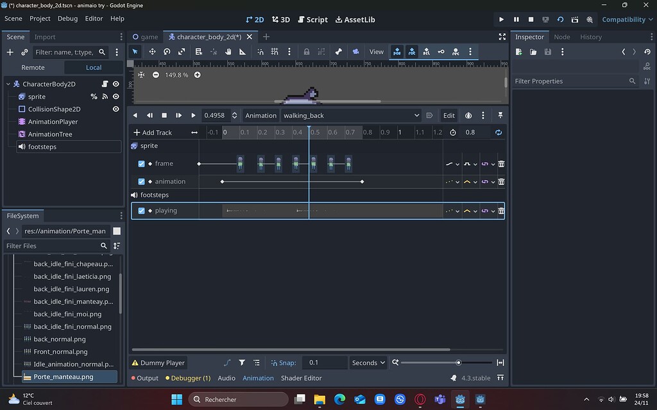The image size is (657, 410).
Task: Pin the AnimationPlayer bottom panel
Action: [x=501, y=115]
